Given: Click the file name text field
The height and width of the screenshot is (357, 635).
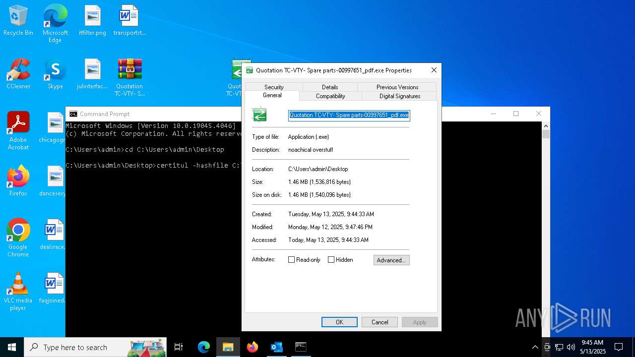Looking at the screenshot, I should coord(349,115).
